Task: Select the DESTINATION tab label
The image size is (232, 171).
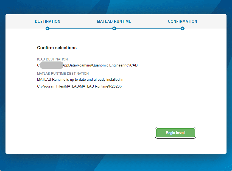Action: pos(47,21)
